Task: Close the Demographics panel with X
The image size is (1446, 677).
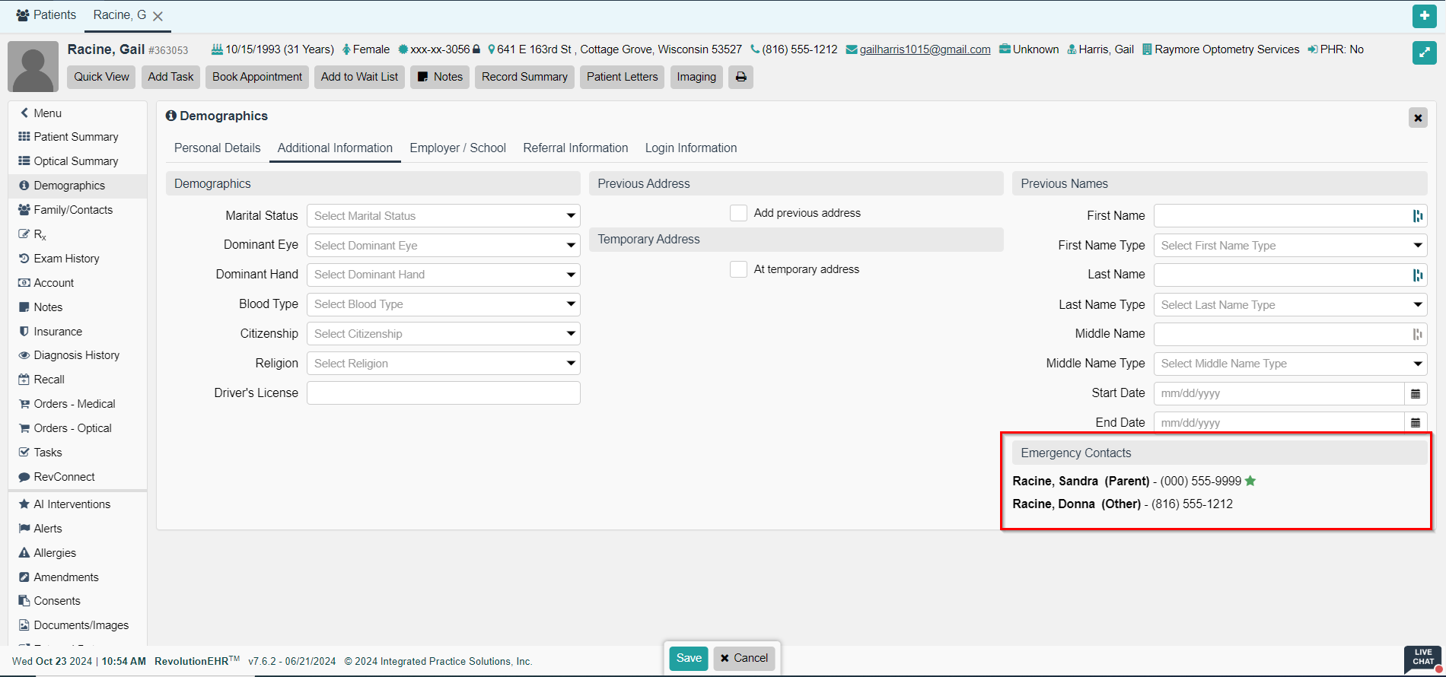Action: coord(1418,118)
